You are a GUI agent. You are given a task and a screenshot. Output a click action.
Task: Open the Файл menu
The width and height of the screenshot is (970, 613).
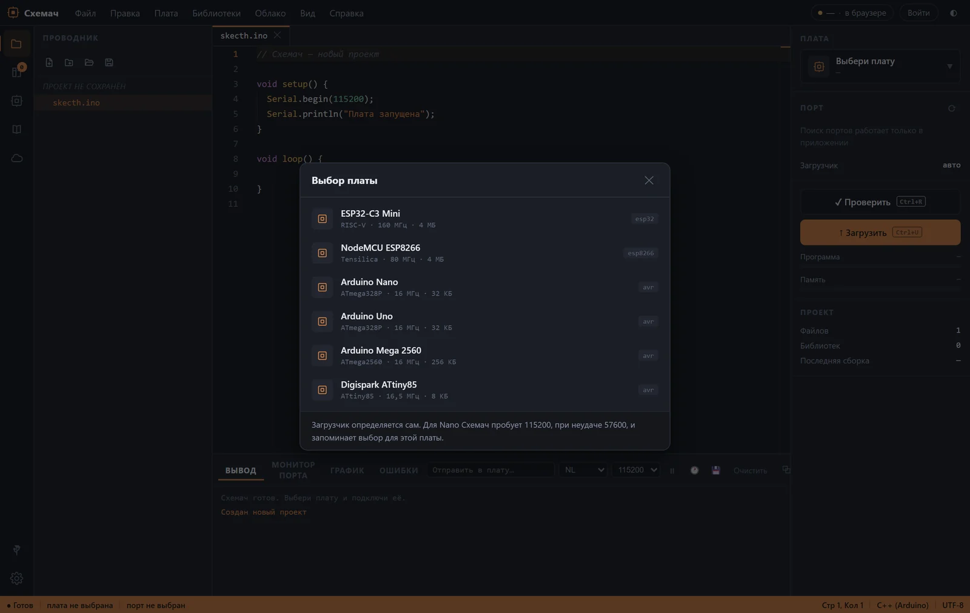tap(85, 13)
